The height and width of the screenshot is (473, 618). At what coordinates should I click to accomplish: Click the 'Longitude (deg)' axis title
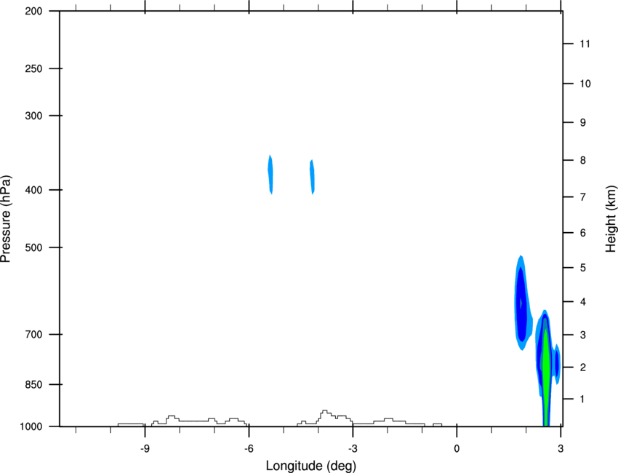click(311, 466)
